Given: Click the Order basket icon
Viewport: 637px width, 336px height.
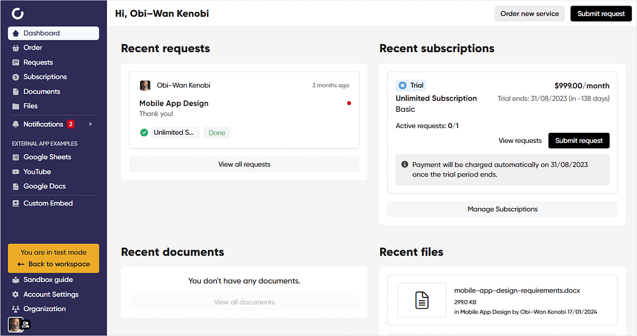Looking at the screenshot, I should (x=16, y=48).
